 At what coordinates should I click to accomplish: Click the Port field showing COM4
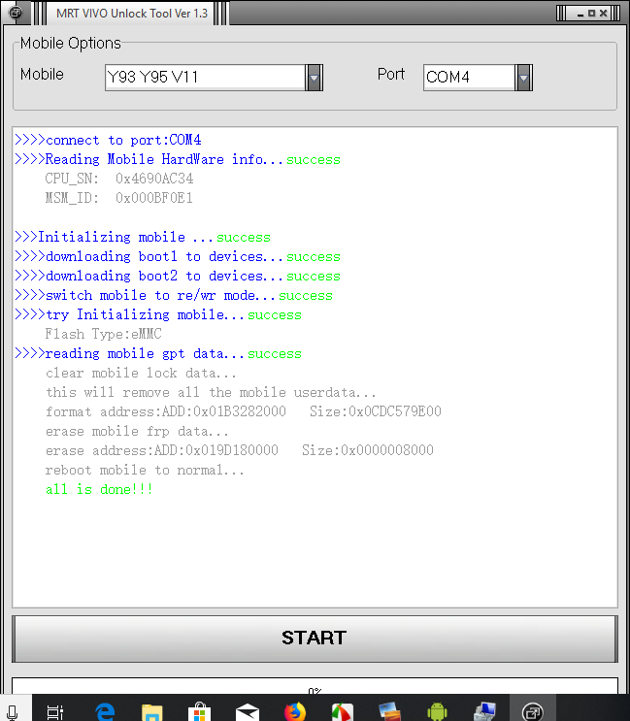click(469, 78)
